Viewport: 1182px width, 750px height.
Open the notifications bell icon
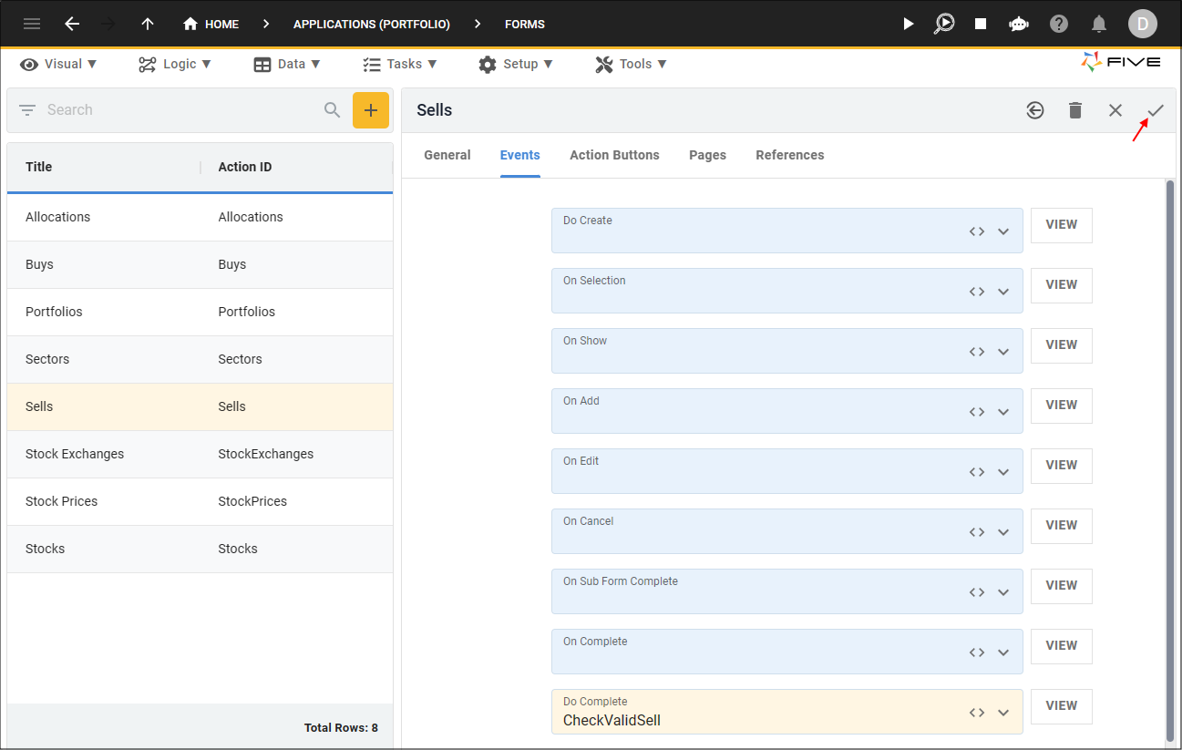pos(1099,24)
